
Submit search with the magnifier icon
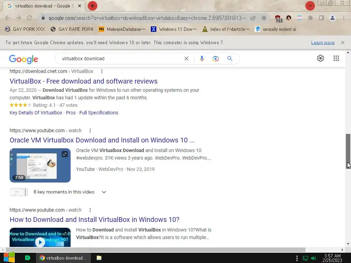click(230, 59)
